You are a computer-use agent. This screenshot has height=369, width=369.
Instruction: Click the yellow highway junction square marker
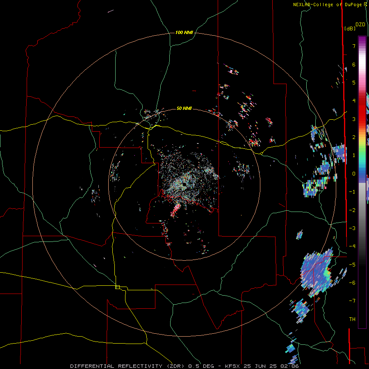pos(117,287)
